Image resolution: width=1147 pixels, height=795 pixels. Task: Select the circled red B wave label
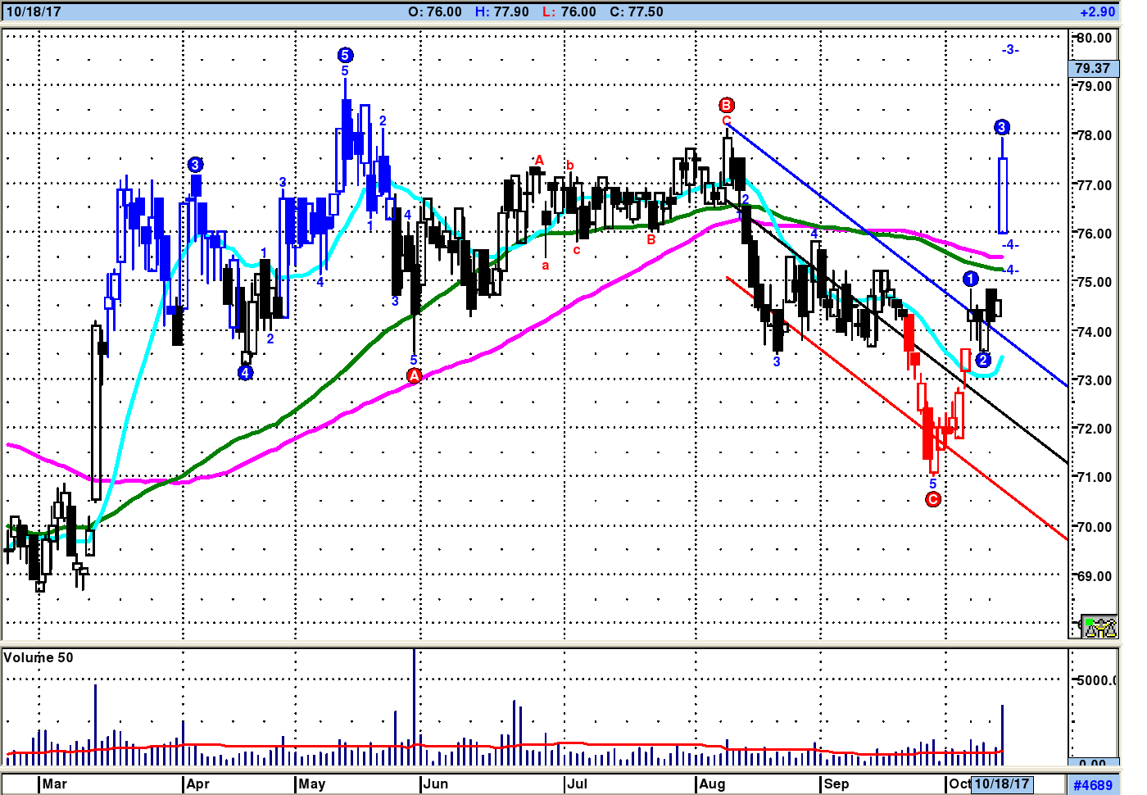(x=727, y=105)
